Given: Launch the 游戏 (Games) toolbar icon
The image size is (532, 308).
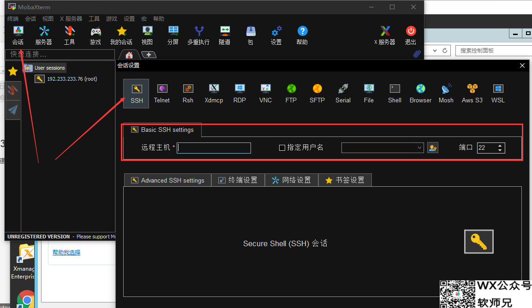Looking at the screenshot, I should 96,36.
